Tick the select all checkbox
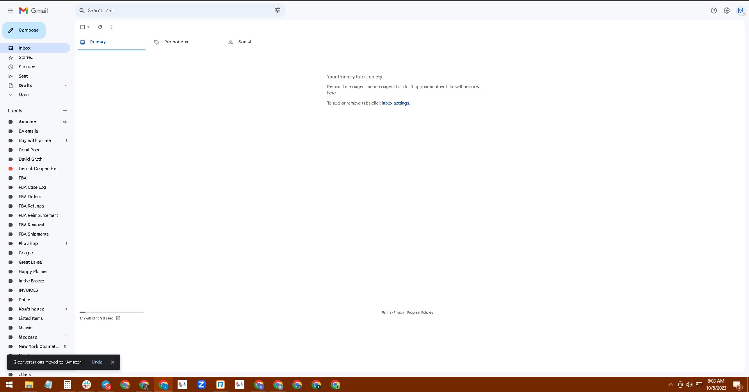 click(82, 27)
